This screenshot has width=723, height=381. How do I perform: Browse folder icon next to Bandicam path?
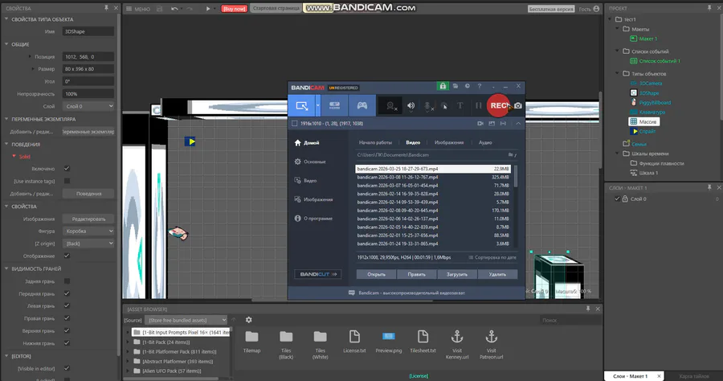click(510, 155)
